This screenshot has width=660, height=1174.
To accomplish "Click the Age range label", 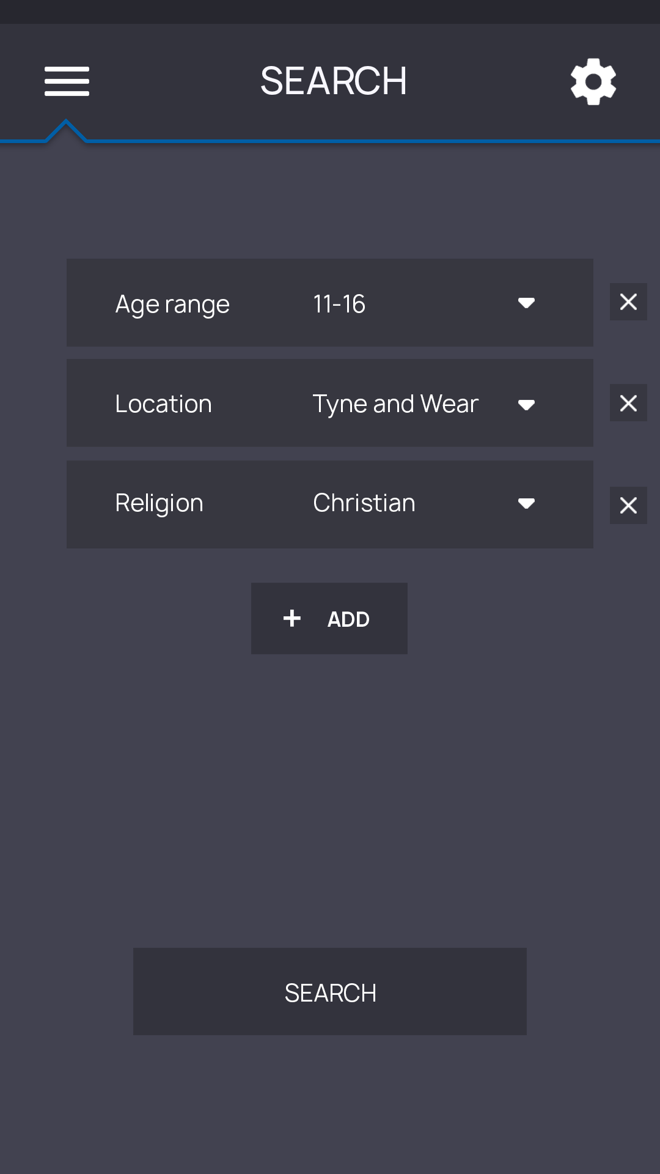I will tap(172, 304).
